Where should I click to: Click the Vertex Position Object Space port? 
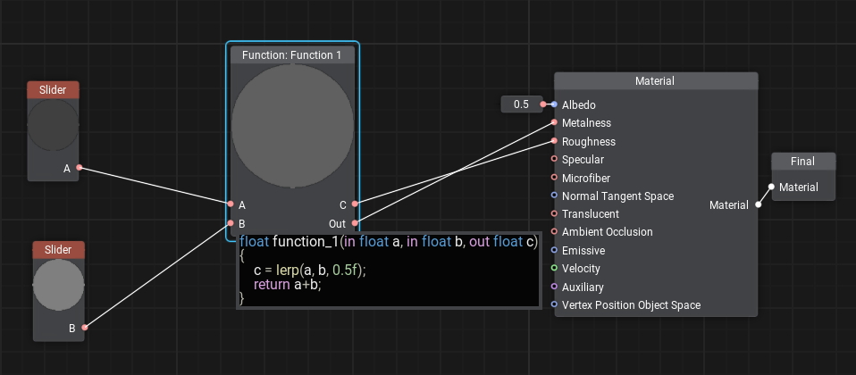554,305
